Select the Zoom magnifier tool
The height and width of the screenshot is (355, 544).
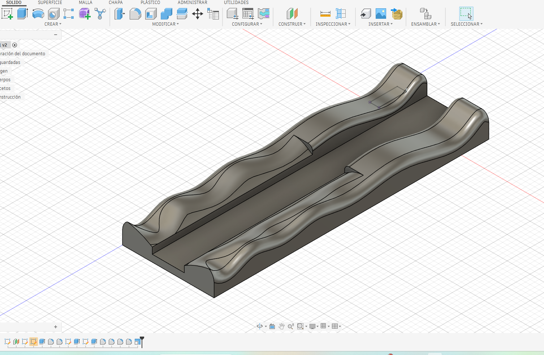point(291,326)
